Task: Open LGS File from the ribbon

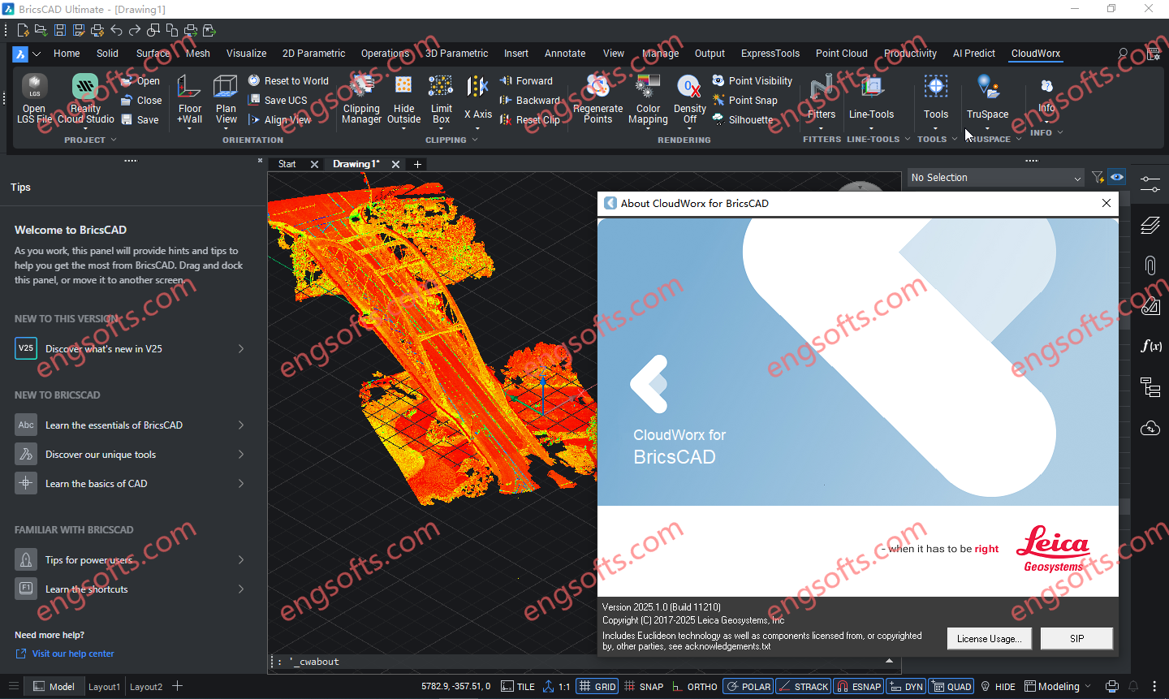Action: 34,99
